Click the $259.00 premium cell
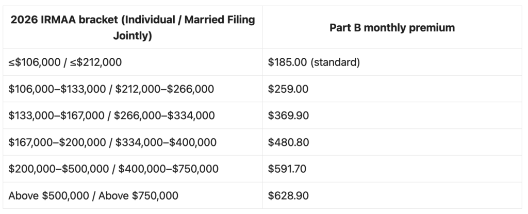 392,89
